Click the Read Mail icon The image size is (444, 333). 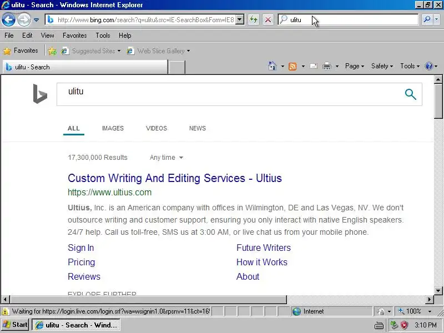pos(314,66)
